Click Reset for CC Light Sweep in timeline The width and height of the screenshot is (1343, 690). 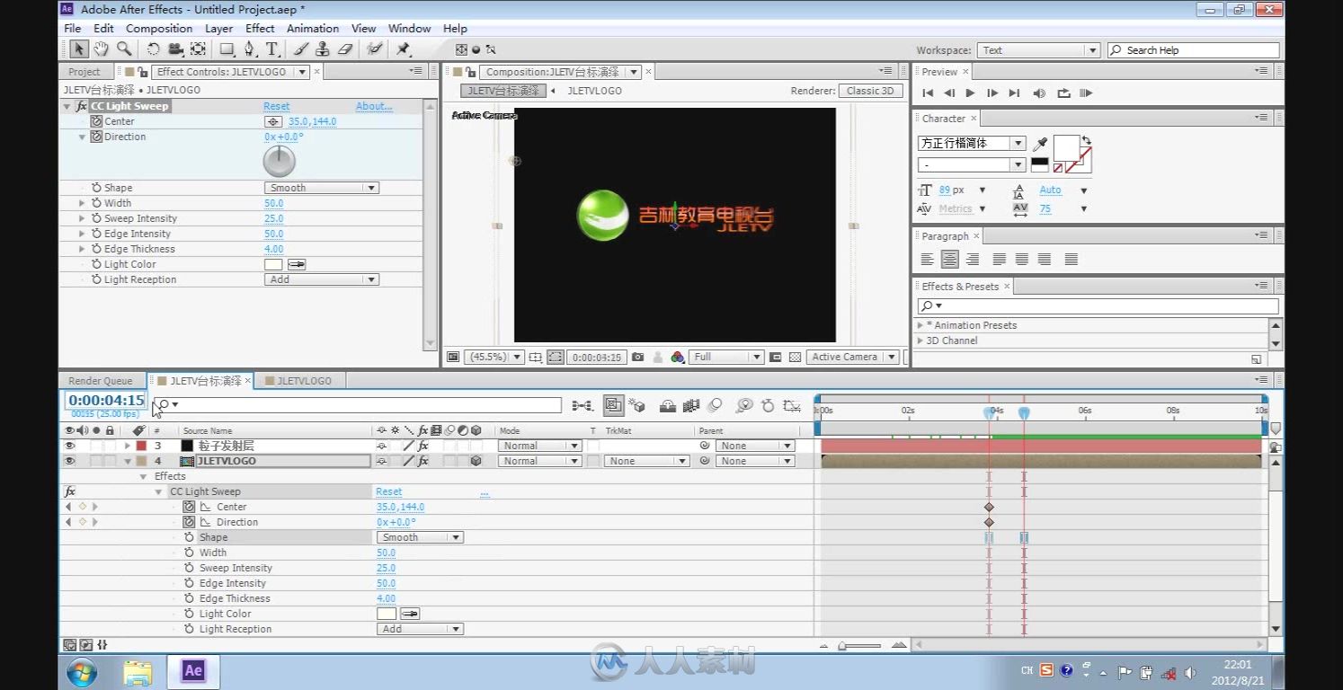pyautogui.click(x=389, y=491)
